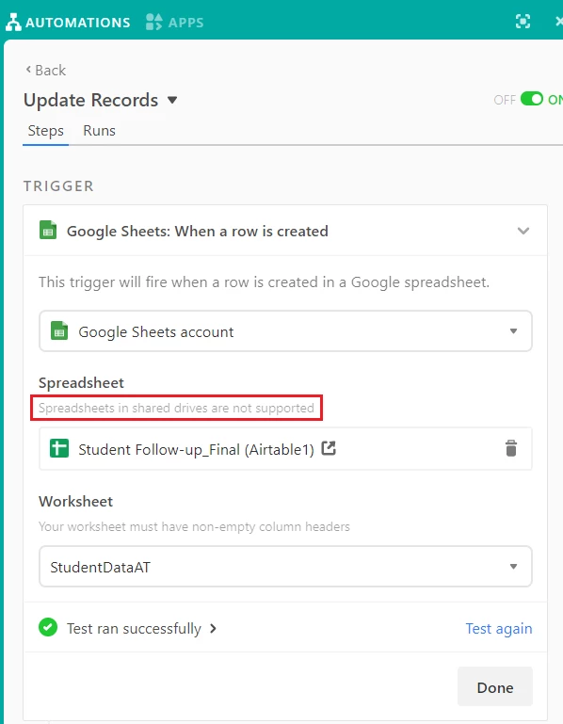Switch to the Runs tab
This screenshot has width=563, height=724.
coord(99,131)
